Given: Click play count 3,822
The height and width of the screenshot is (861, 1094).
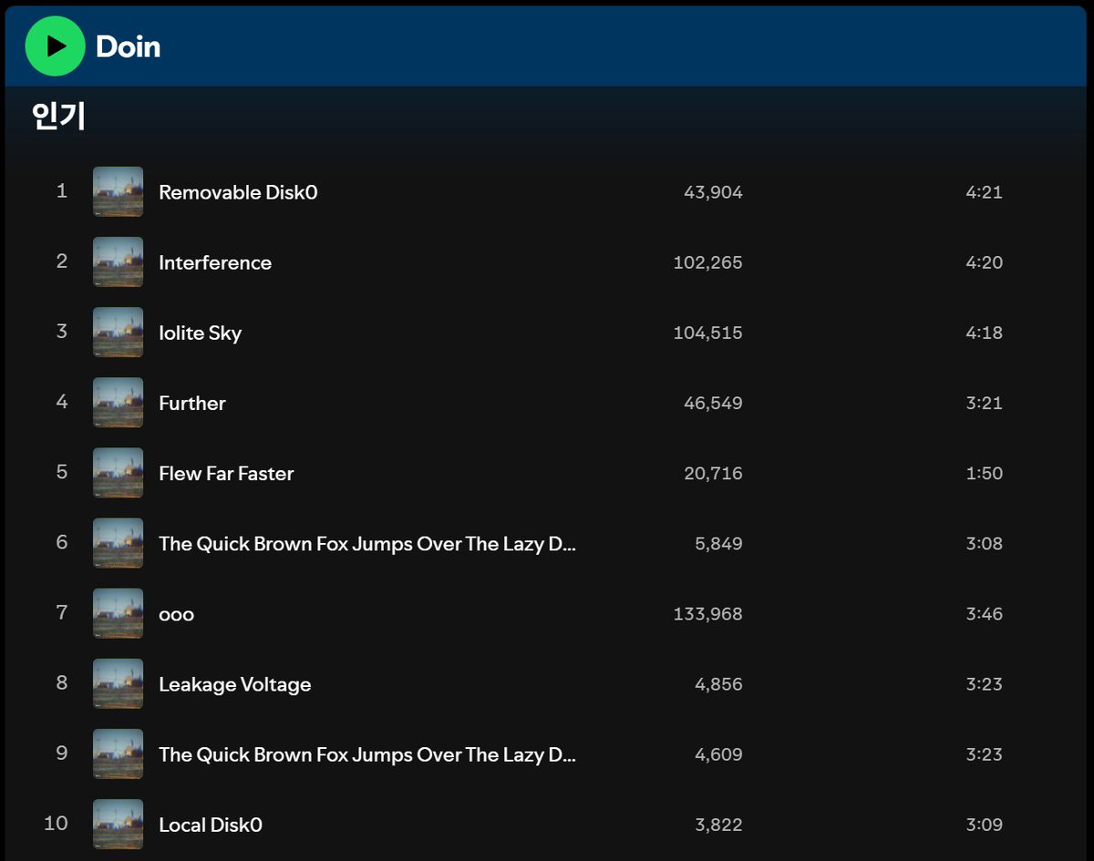Looking at the screenshot, I should (x=718, y=825).
